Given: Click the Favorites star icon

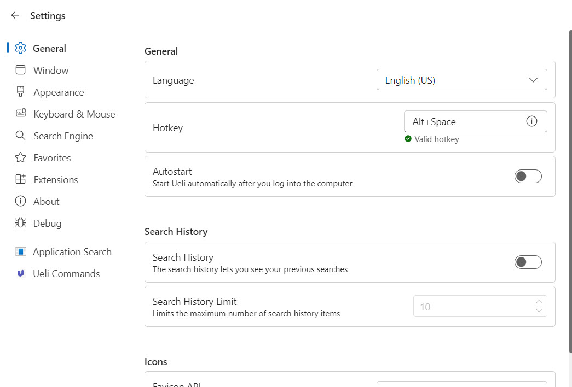Looking at the screenshot, I should (20, 157).
